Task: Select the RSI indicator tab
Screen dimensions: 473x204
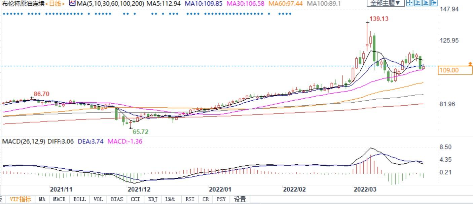Action: (x=190, y=199)
